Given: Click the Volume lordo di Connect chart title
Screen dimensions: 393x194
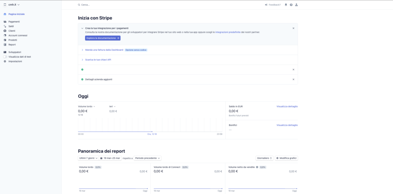Looking at the screenshot, I should click(167, 167).
